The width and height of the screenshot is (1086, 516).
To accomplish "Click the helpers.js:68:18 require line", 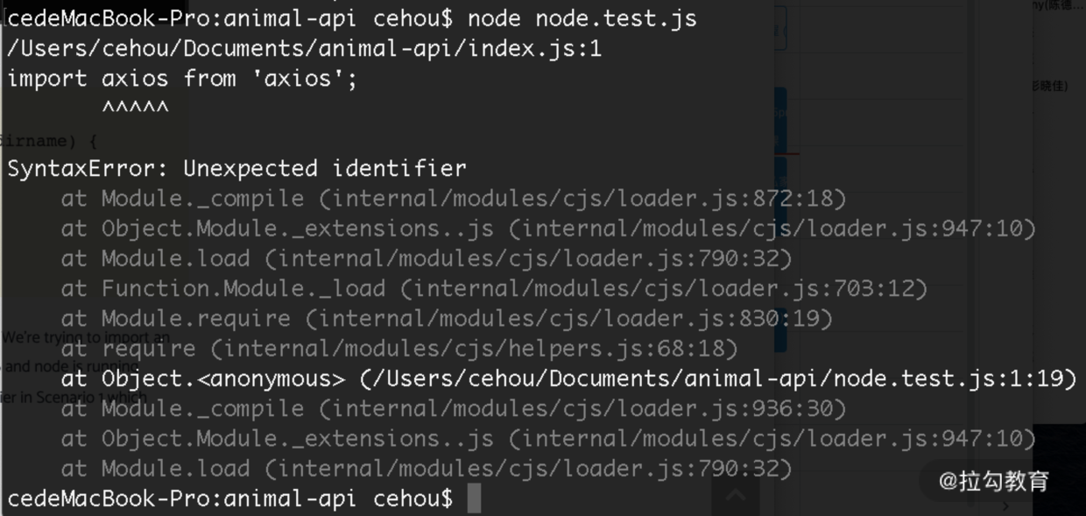I will [x=399, y=348].
